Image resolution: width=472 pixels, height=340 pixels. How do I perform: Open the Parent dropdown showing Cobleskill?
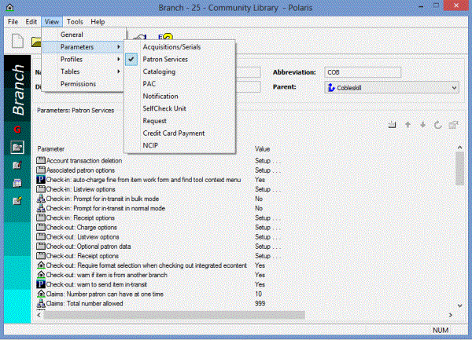tap(390, 89)
